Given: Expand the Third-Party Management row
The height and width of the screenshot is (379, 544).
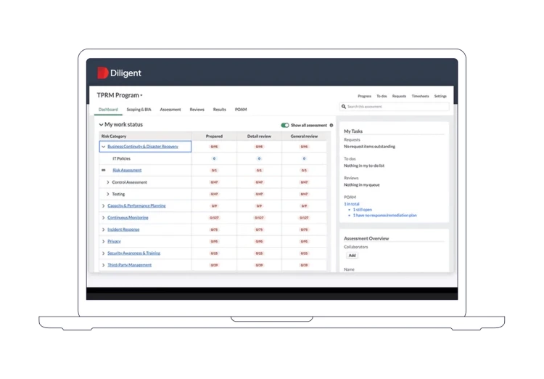Looking at the screenshot, I should coord(104,265).
